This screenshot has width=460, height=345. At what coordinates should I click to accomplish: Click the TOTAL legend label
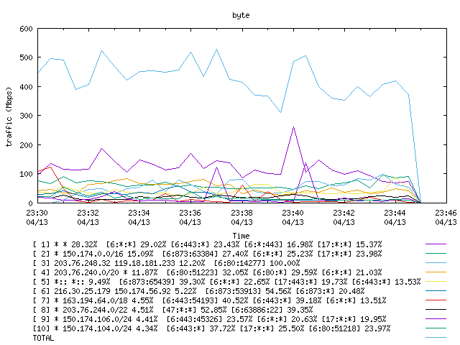tap(43, 338)
